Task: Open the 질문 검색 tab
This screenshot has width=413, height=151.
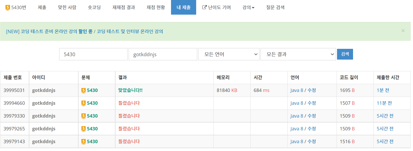Action: 275,7
